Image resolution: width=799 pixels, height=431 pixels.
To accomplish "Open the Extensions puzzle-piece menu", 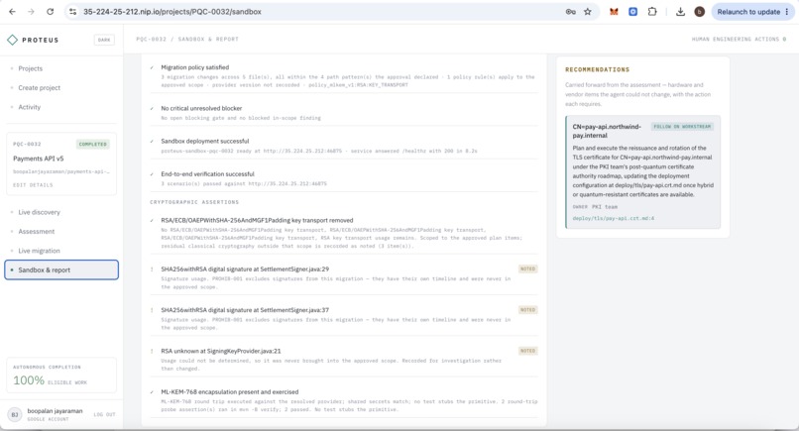I will point(652,12).
